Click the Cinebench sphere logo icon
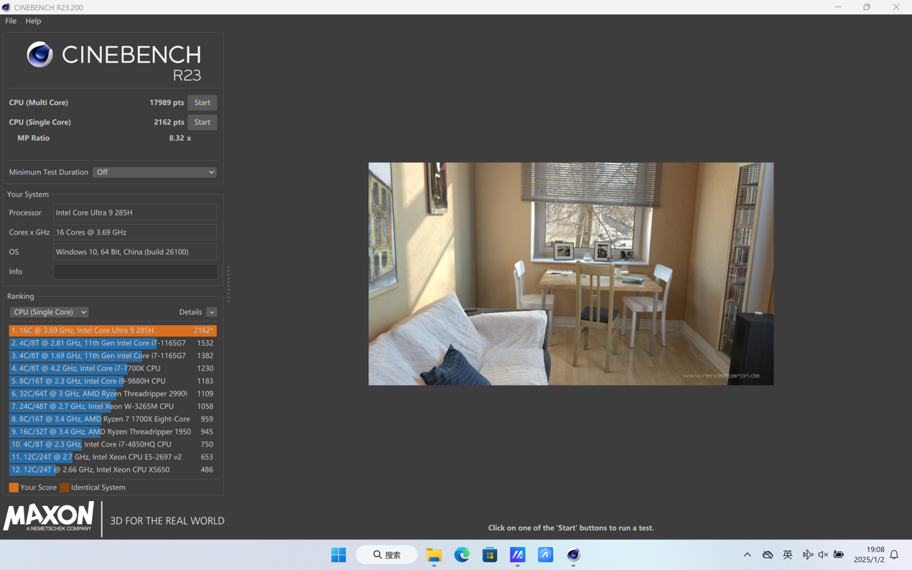 (x=39, y=55)
